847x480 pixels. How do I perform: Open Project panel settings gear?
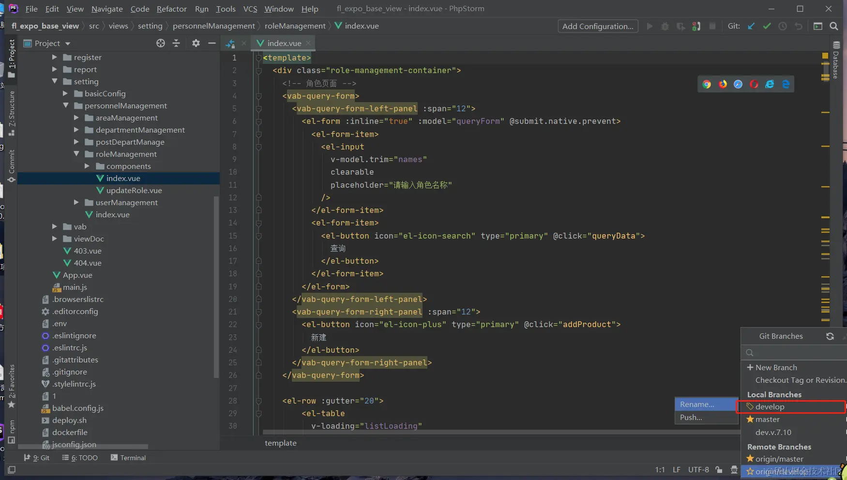[196, 43]
